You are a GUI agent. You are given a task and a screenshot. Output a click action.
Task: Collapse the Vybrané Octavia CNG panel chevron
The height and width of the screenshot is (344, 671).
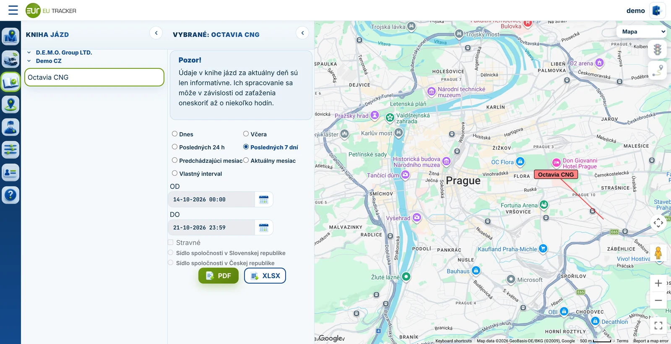[x=302, y=33]
